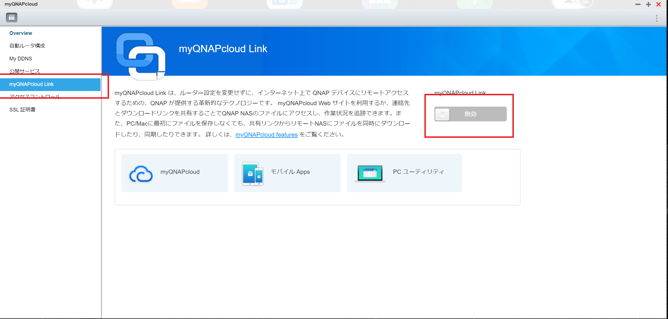The width and height of the screenshot is (668, 319).
Task: Enable the myQNAPcloud Link switch
Action: pos(470,114)
